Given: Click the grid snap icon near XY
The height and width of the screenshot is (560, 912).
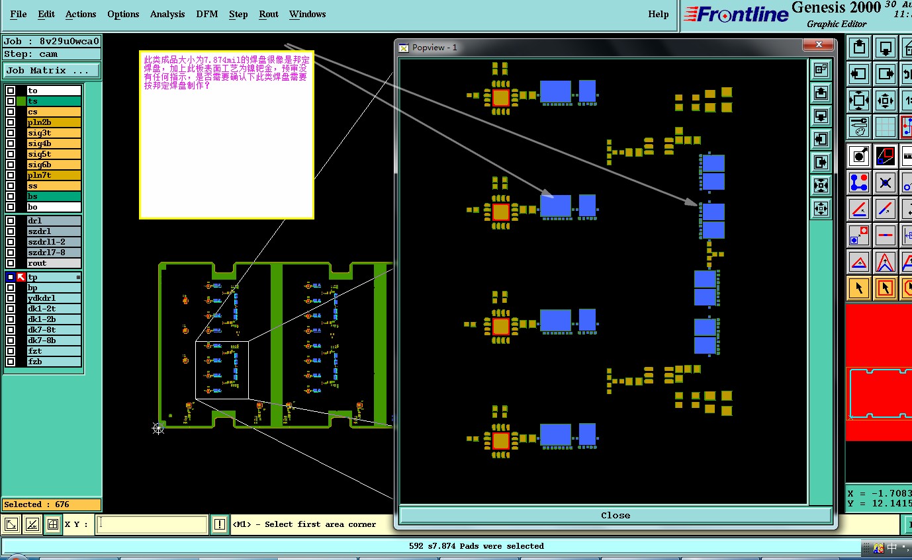Looking at the screenshot, I should point(52,525).
